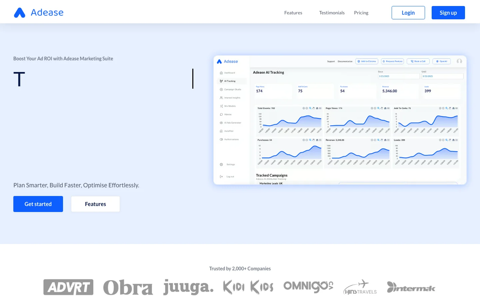Click the Request Feature button

tap(392, 61)
